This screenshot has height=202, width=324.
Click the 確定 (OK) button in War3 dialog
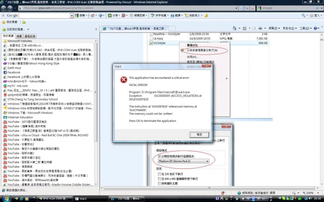199,135
